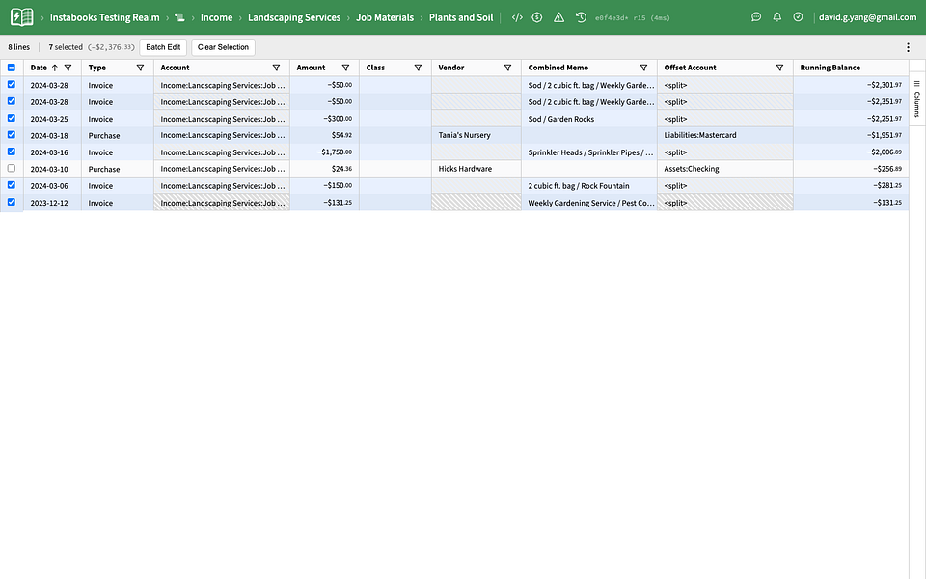Filter the Amount column
Viewport: 926px width, 579px height.
pyautogui.click(x=345, y=68)
